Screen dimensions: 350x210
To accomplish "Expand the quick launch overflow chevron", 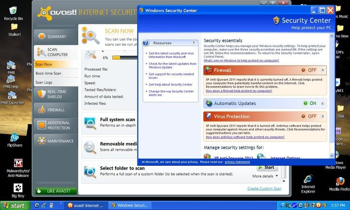I will coord(60,204).
